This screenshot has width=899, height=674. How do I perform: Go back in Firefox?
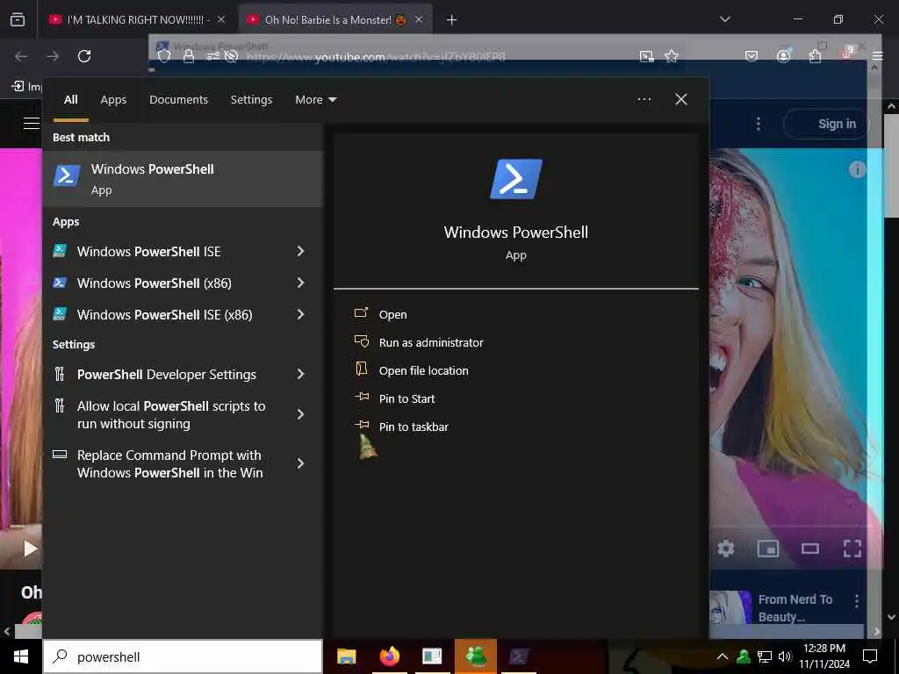(x=21, y=56)
